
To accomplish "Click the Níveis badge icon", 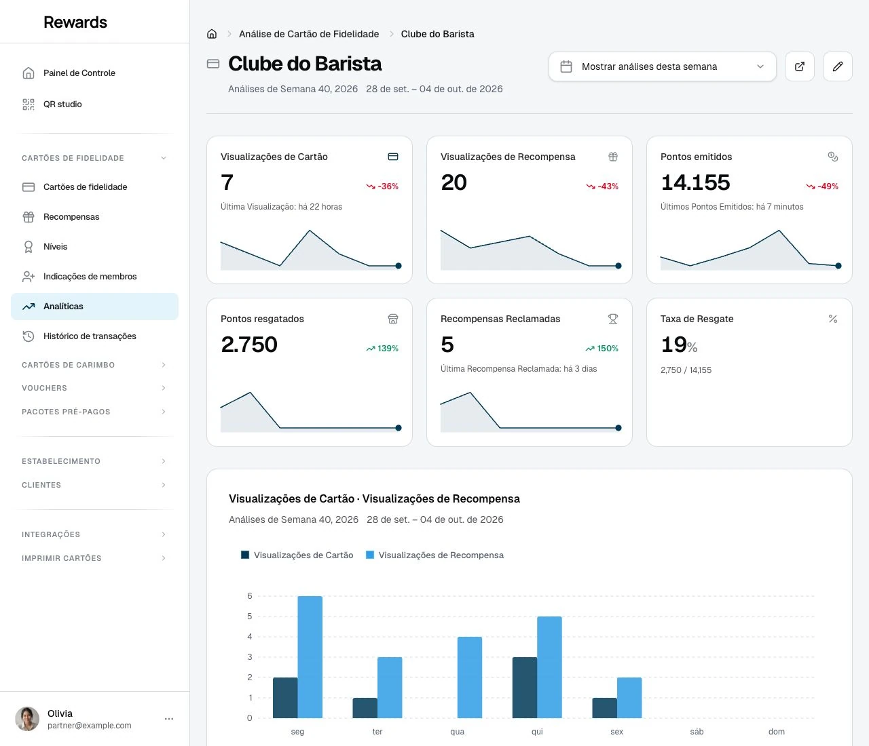I will (x=29, y=247).
